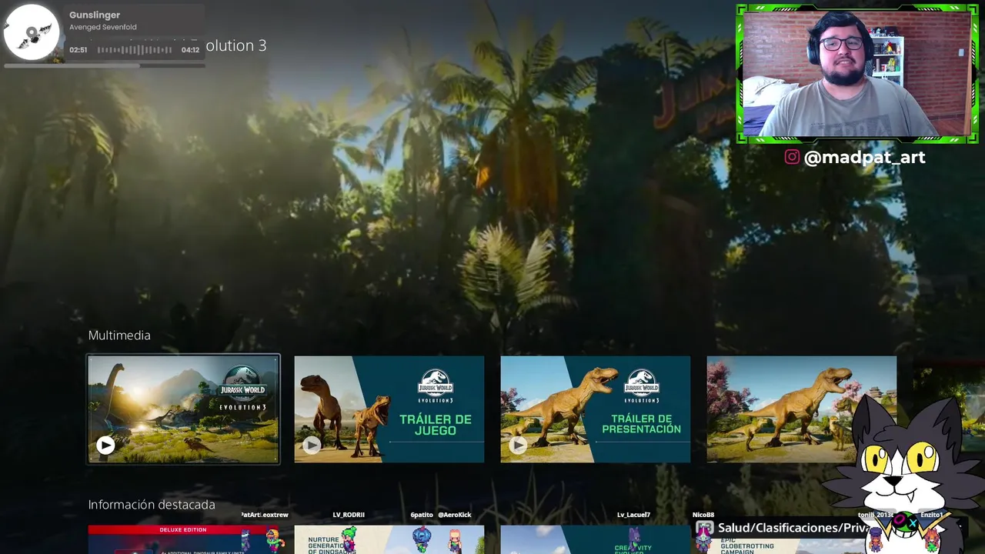
Task: Click the 04:12 total duration
Action: 190,50
